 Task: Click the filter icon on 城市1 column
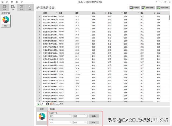click(106, 13)
